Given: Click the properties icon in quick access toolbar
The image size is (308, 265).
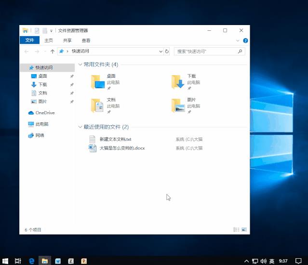Looking at the screenshot, I should point(37,31).
